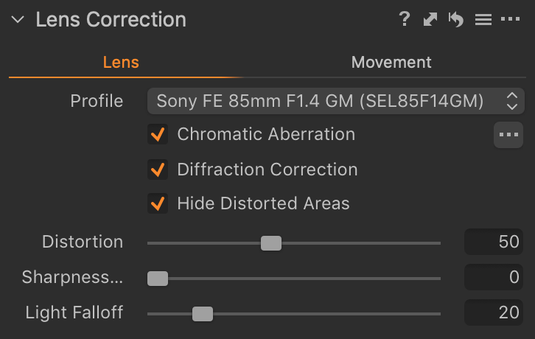
Task: Collapse the Lens Correction panel chevron
Action: pos(18,19)
